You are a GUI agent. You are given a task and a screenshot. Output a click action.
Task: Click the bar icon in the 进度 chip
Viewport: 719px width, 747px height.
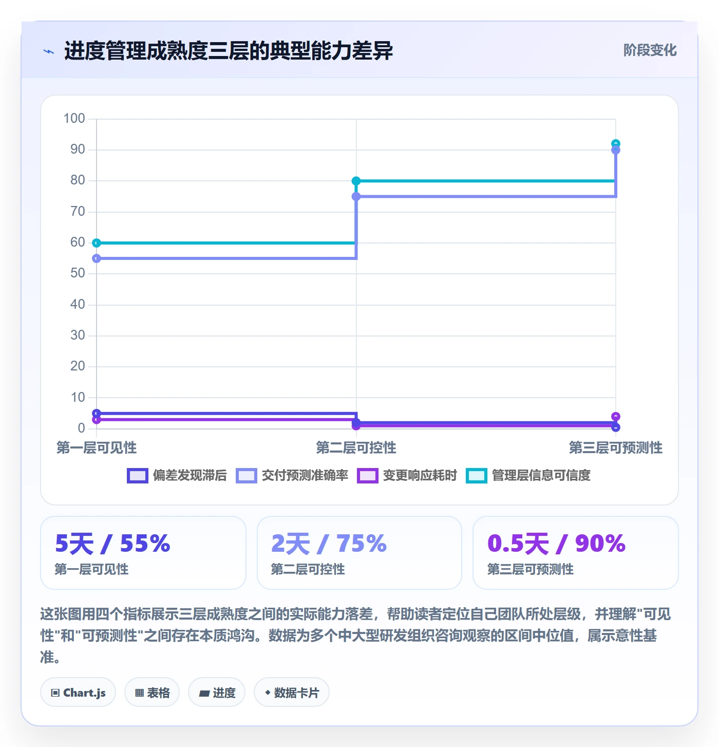204,694
